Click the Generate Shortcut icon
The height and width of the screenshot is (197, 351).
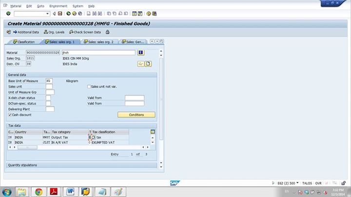pyautogui.click(x=140, y=14)
